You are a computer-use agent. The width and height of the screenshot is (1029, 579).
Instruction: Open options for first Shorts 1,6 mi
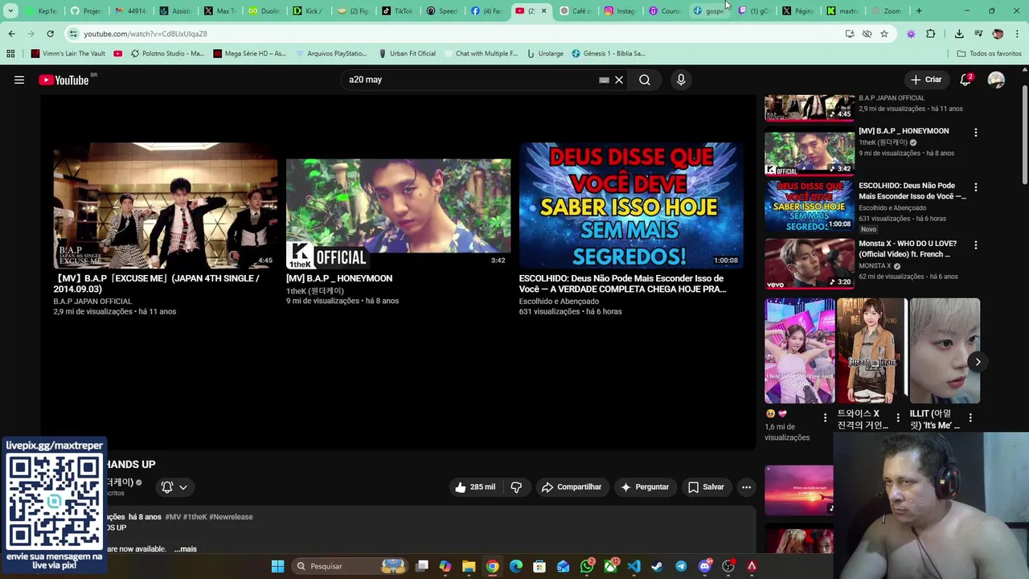coord(825,418)
